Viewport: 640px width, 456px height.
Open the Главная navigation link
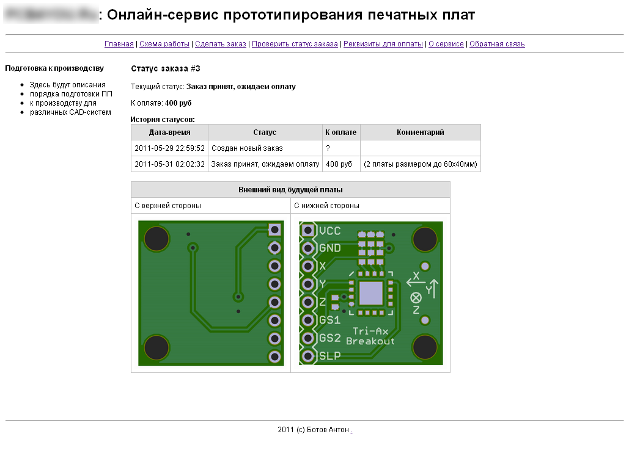pos(119,44)
